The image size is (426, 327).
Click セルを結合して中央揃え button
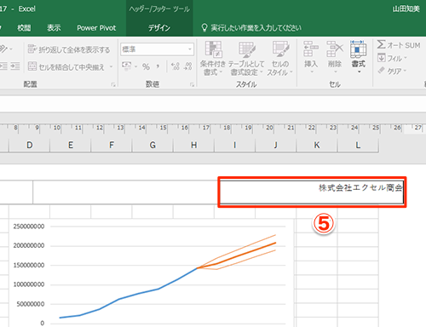(66, 66)
